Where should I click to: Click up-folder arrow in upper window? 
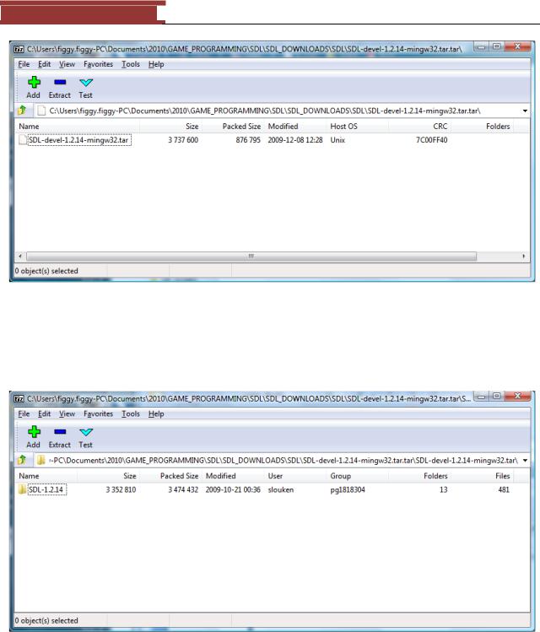pyautogui.click(x=22, y=110)
